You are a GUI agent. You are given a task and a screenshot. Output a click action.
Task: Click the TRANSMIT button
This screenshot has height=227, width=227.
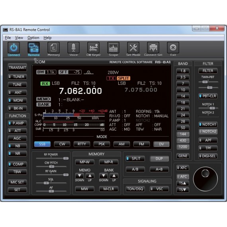point(18,68)
